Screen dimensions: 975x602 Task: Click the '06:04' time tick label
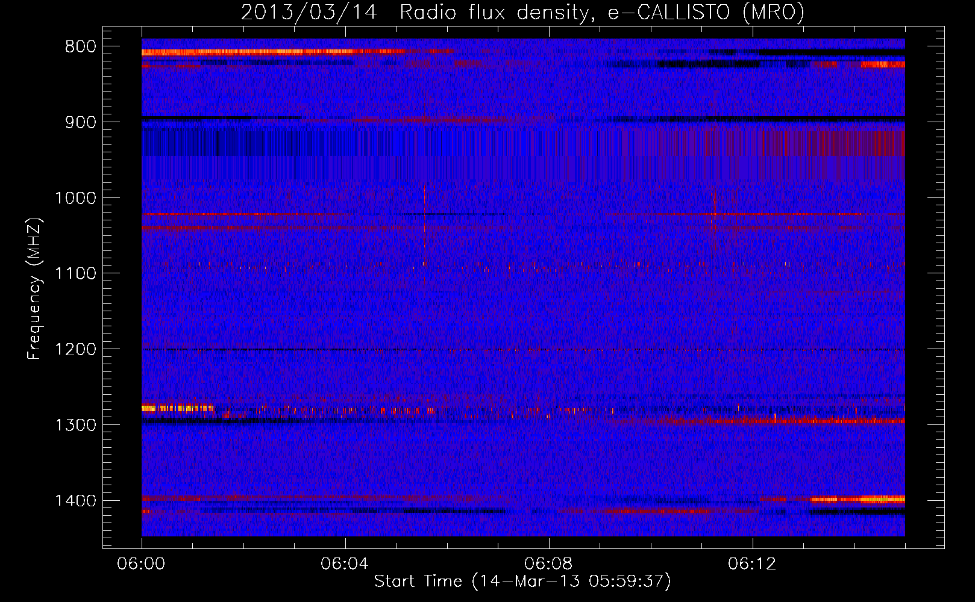(x=345, y=564)
